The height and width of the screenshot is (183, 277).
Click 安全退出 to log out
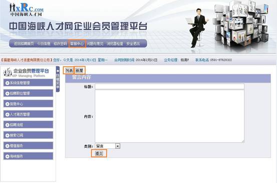pyautogui.click(x=133, y=44)
